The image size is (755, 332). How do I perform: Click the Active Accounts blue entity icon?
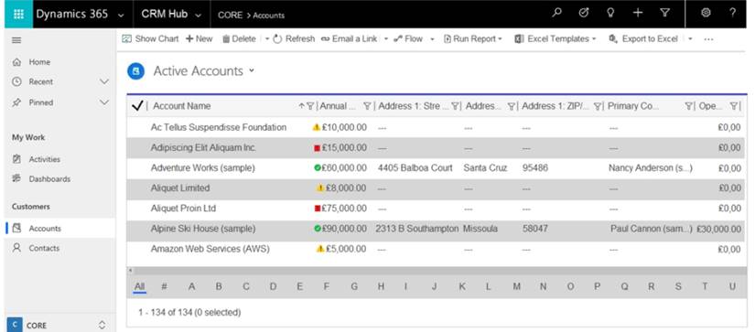pyautogui.click(x=136, y=71)
